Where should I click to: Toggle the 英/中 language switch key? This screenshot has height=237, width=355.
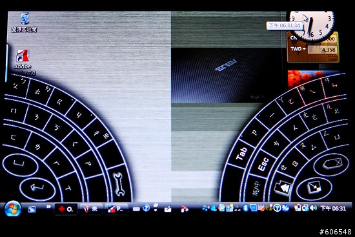tap(256, 189)
